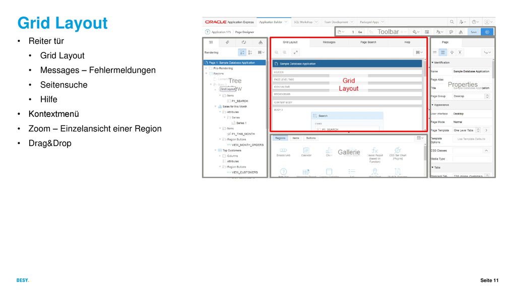Open the Go to Group dropdown in Properties
This screenshot has width=516, height=290.
click(x=487, y=52)
